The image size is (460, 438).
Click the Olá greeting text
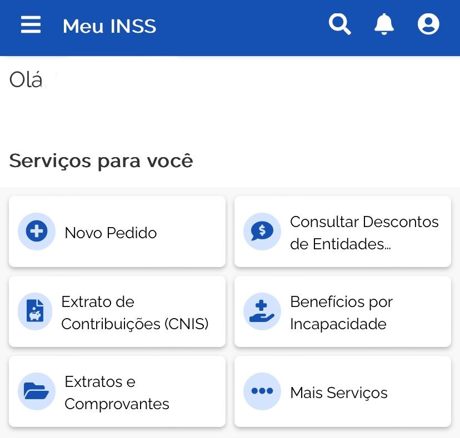pyautogui.click(x=26, y=80)
